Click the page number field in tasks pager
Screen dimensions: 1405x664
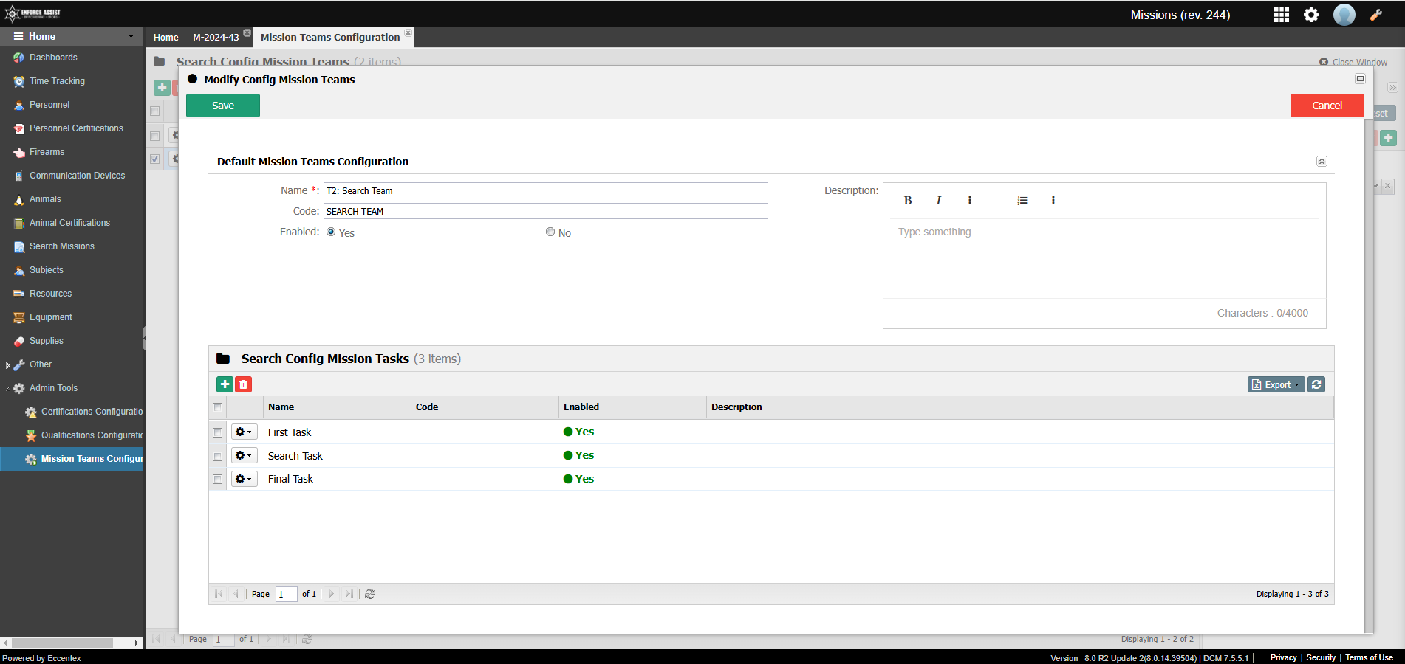(x=286, y=594)
